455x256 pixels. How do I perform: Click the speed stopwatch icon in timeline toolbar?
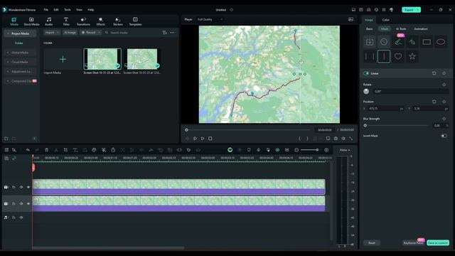[x=113, y=150]
